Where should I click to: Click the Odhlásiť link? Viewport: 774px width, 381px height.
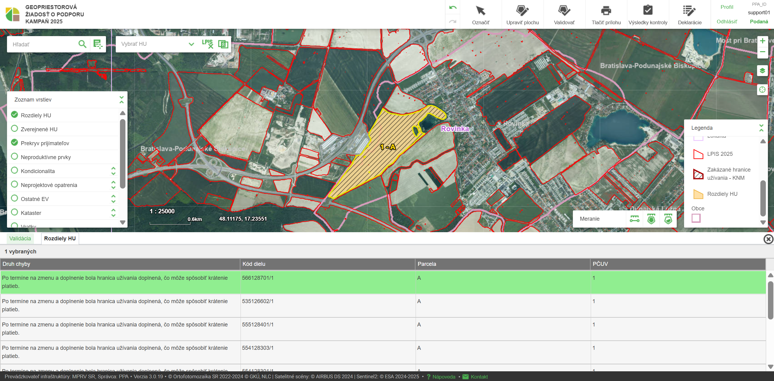(726, 22)
